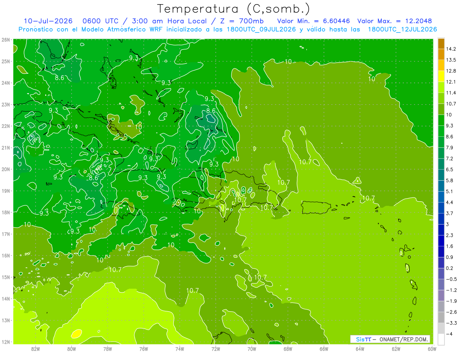This screenshot has width=459, height=354.
Task: Click the '13.5' legend label
Action: tap(451, 60)
